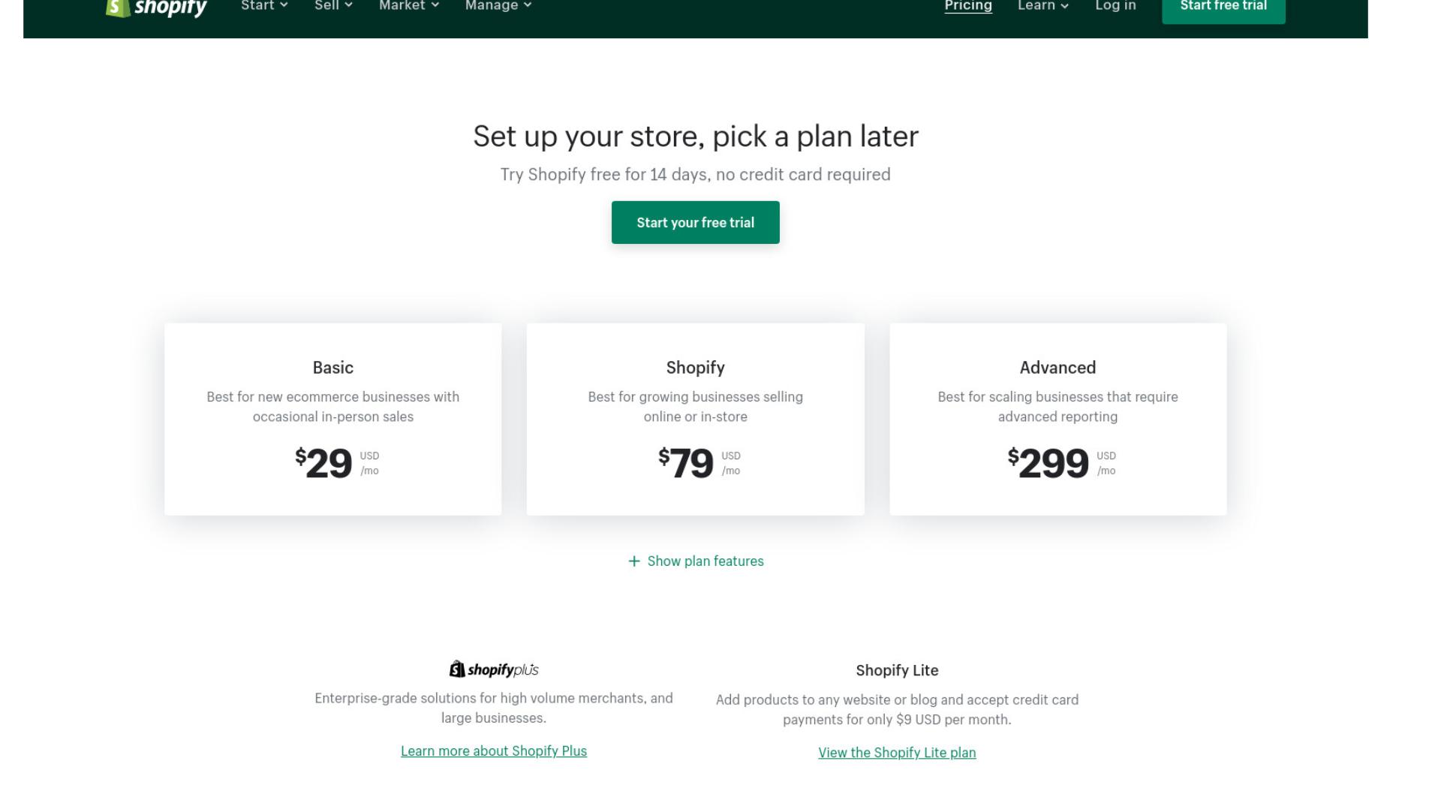This screenshot has width=1441, height=788.
Task: Open View the Shopify Lite plan link
Action: coord(897,753)
